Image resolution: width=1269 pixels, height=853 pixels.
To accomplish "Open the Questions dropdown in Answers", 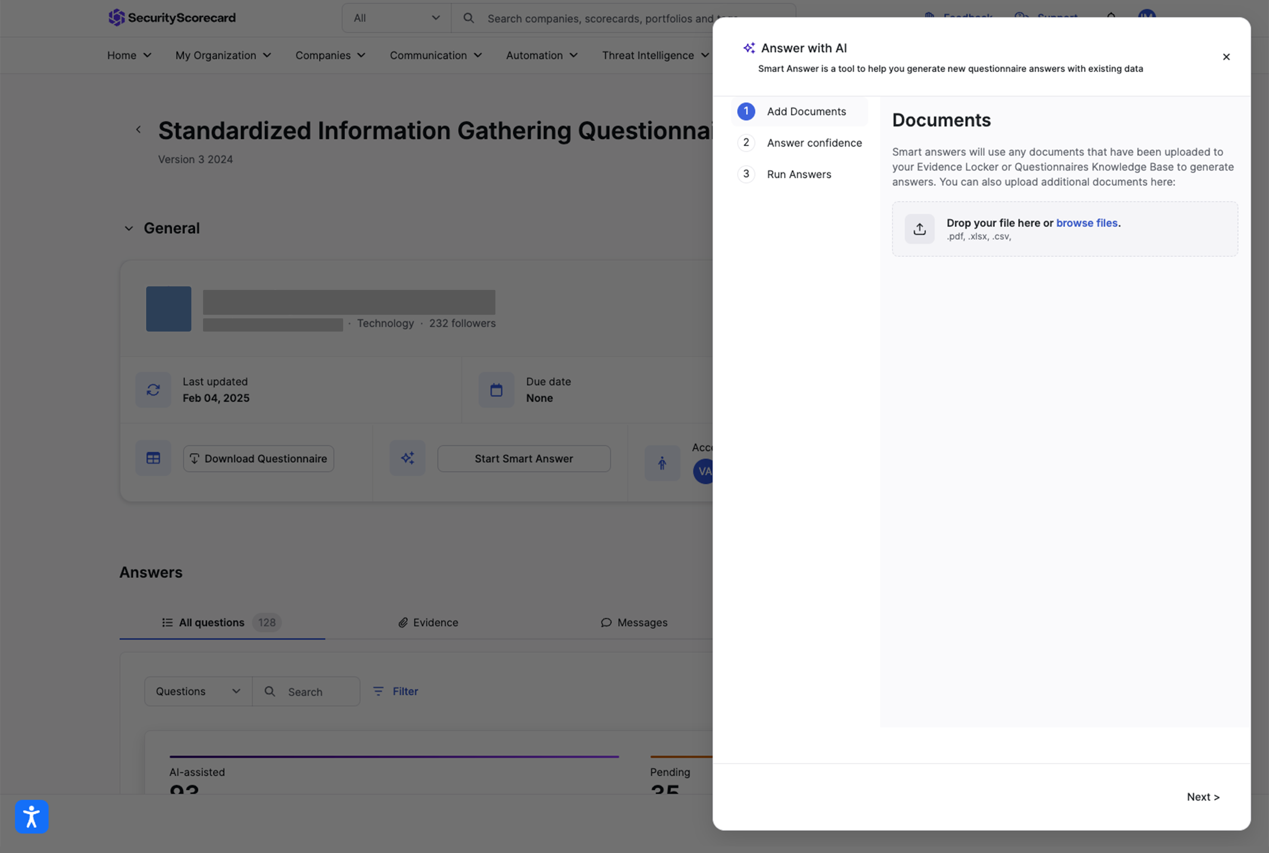I will coord(198,692).
